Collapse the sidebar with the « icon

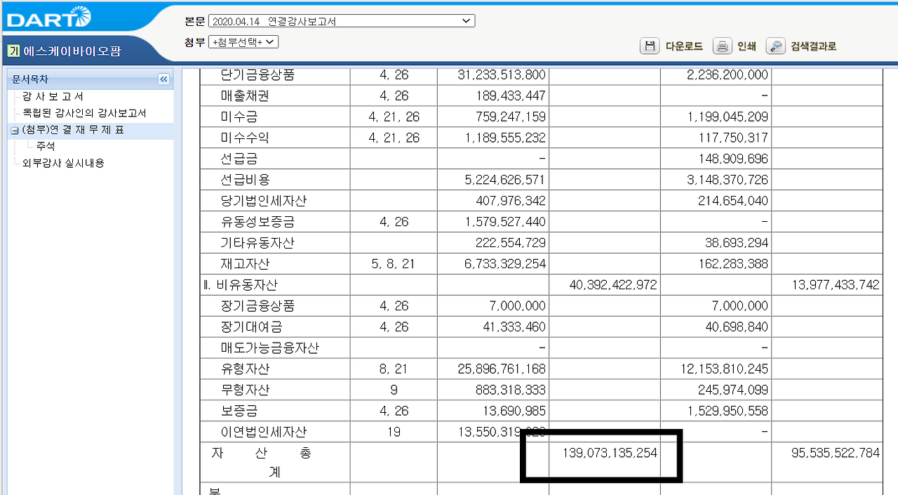(x=163, y=79)
